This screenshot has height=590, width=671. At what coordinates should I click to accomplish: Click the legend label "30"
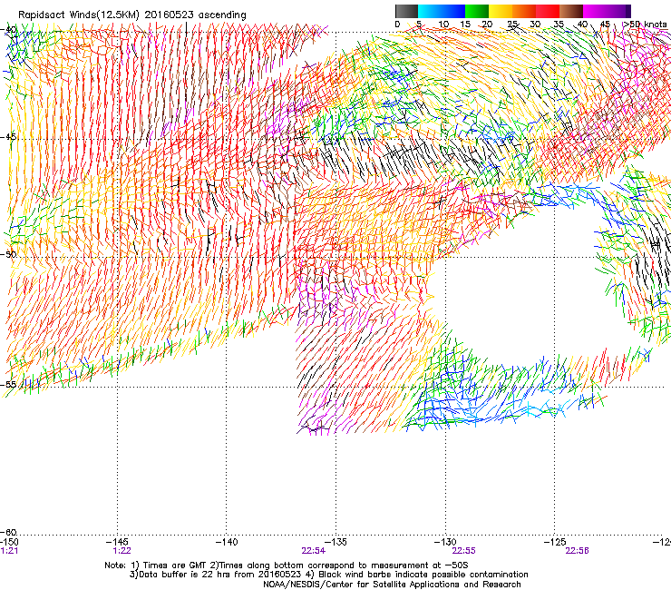[x=535, y=25]
